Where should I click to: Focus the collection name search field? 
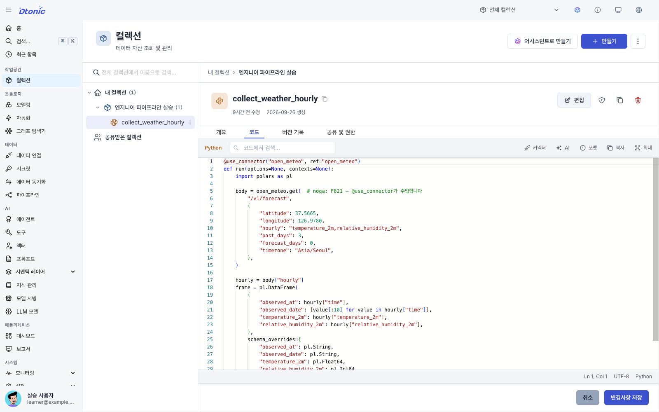140,73
